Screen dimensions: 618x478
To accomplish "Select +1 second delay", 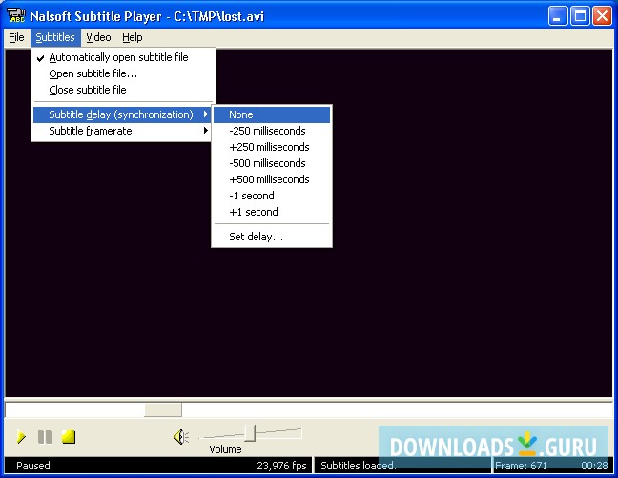I will (x=272, y=212).
